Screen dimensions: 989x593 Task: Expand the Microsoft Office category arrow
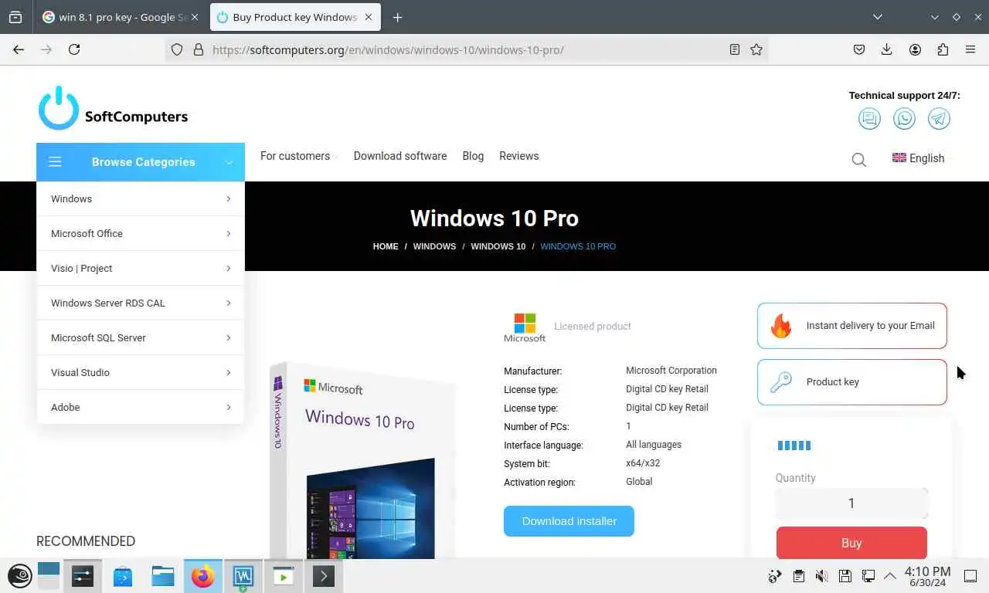pyautogui.click(x=229, y=233)
